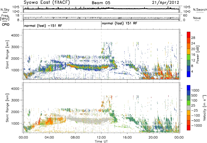Click the '100' value on the velocity color bar
The height and width of the screenshot is (143, 207).
194,100
